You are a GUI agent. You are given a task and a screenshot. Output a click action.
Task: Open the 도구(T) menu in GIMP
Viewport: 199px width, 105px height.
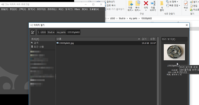click(x=69, y=9)
